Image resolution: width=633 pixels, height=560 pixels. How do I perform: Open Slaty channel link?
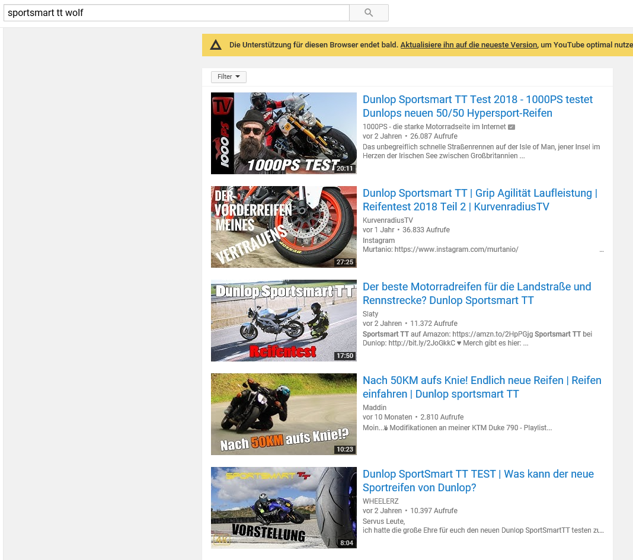(370, 314)
